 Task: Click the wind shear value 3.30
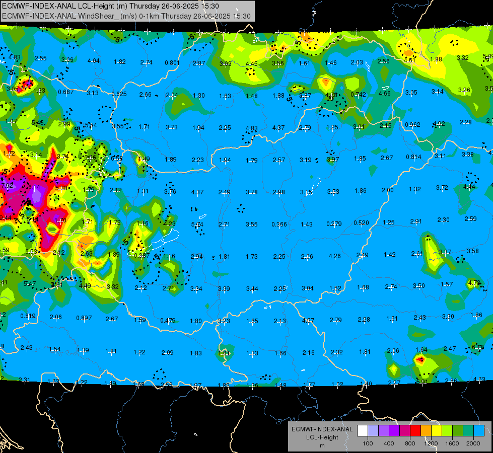pyautogui.click(x=448, y=316)
